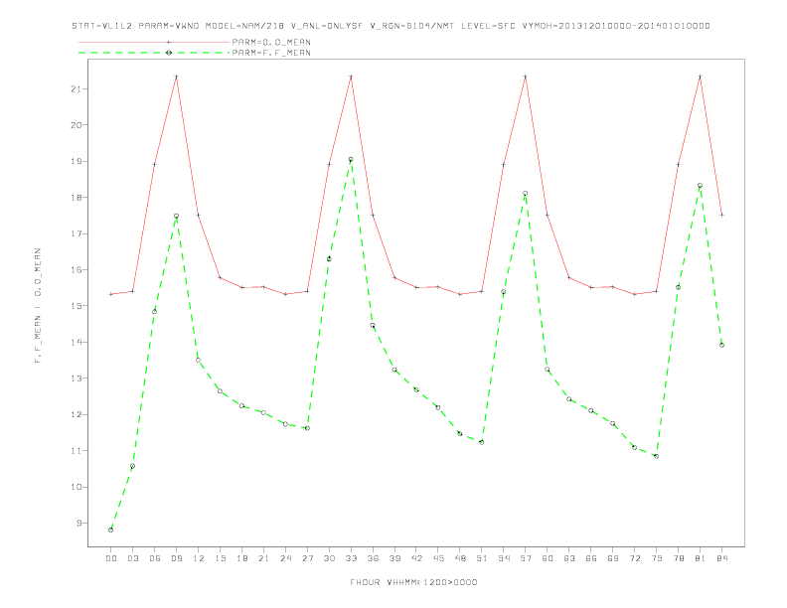787x608 pixels.
Task: Click the x-axis forecast hour label 09
Action: pos(176,558)
